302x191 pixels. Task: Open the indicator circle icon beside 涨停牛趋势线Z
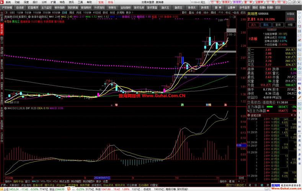(29, 17)
